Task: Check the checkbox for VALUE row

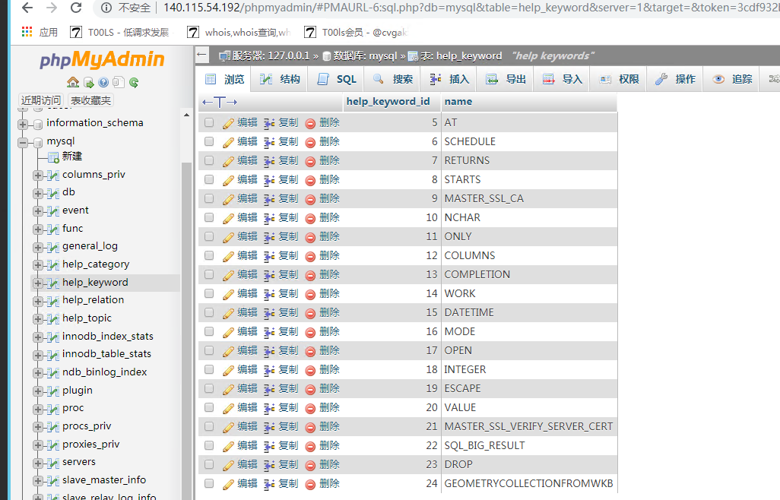Action: [209, 407]
